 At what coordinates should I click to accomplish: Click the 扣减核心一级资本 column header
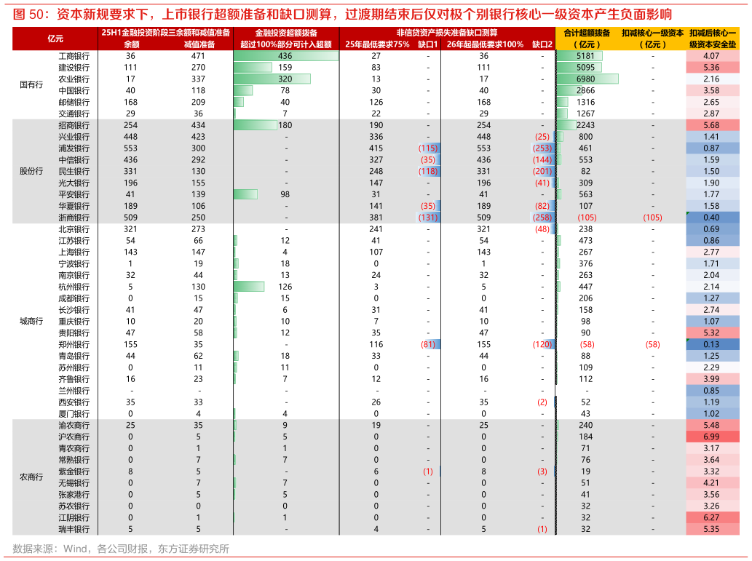point(652,33)
